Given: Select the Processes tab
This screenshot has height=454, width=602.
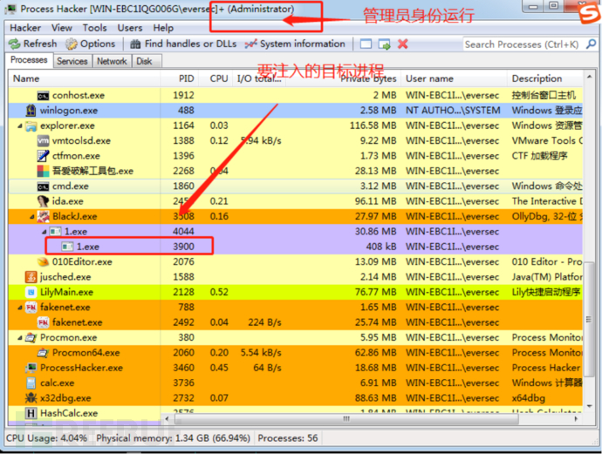Looking at the screenshot, I should coord(29,60).
